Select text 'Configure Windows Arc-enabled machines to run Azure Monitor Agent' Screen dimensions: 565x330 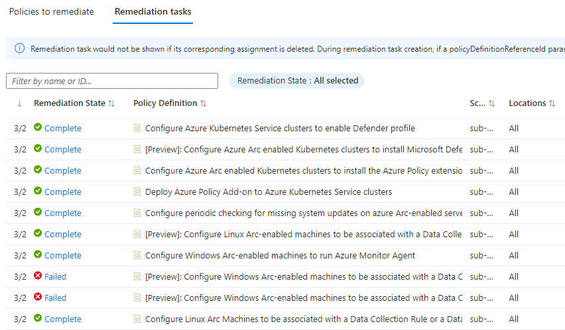coord(280,256)
